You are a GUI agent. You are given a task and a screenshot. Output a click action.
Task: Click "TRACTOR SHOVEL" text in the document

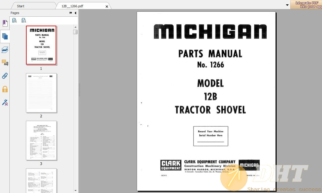[210, 109]
